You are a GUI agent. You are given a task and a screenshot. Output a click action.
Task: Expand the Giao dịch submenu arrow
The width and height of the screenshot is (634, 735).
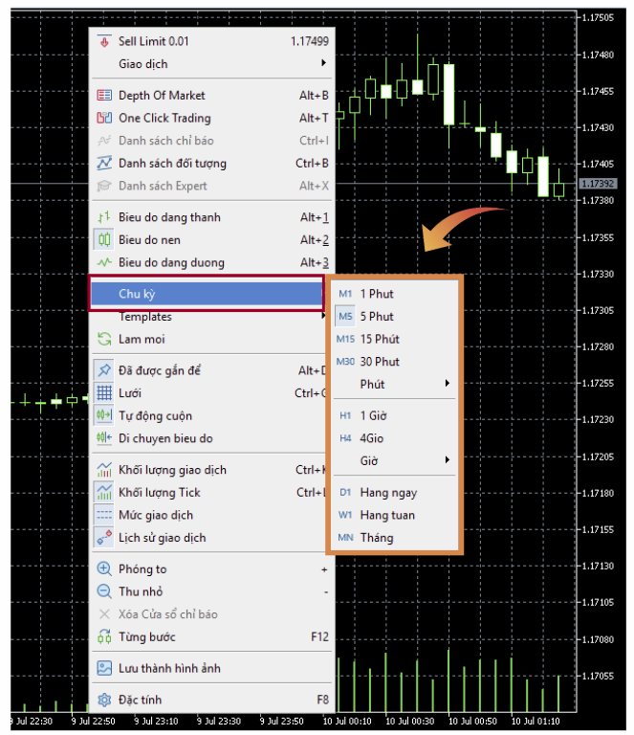(323, 64)
